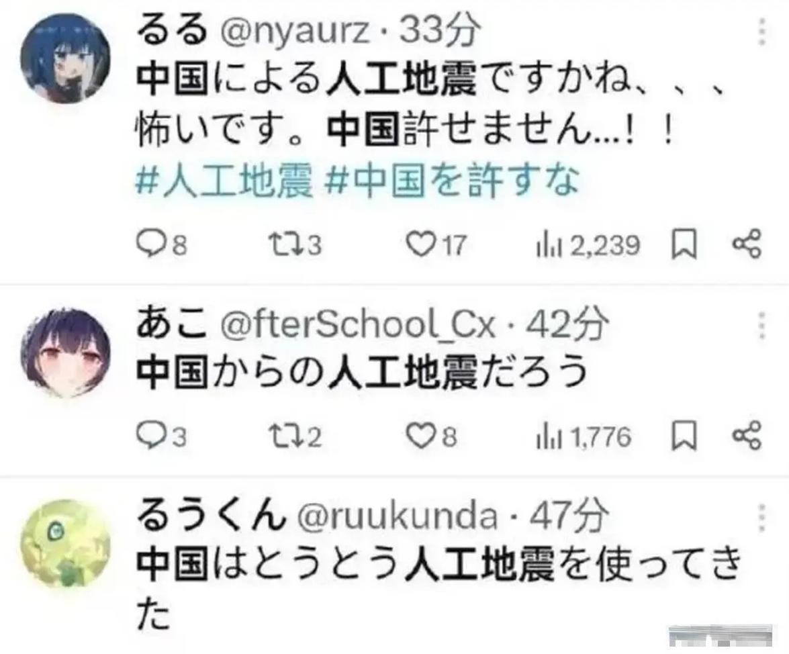Viewport: 789px width, 654px height.
Task: Like the @fterSchool_Cx tweet
Action: pyautogui.click(x=432, y=436)
